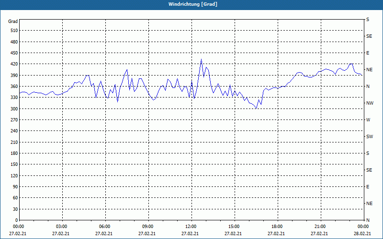The image size is (383, 239).
Task: Pick the 300 y-axis label
Action: 14,109
